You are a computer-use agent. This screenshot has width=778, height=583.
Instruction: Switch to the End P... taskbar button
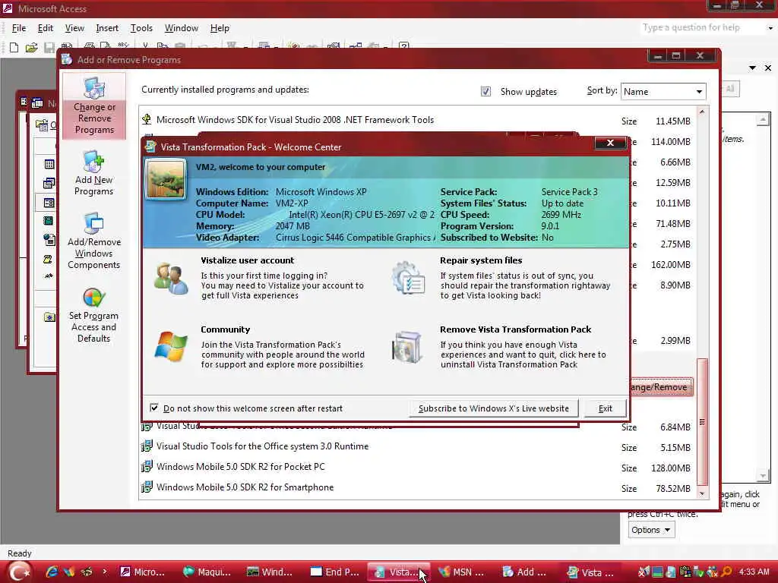335,572
